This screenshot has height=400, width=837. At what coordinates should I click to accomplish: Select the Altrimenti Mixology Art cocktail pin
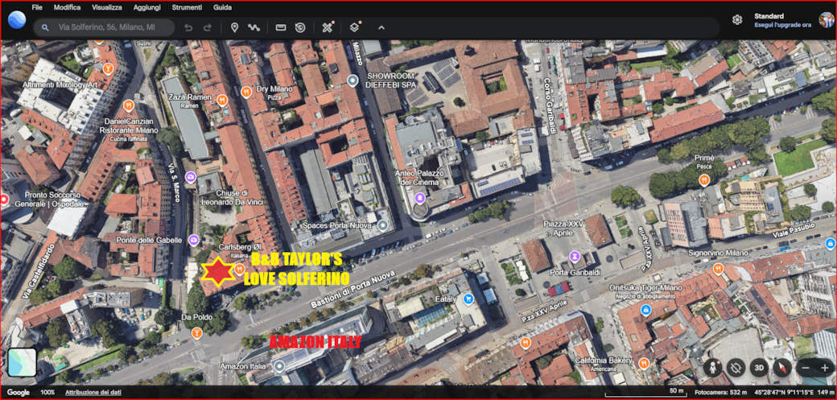click(x=109, y=69)
